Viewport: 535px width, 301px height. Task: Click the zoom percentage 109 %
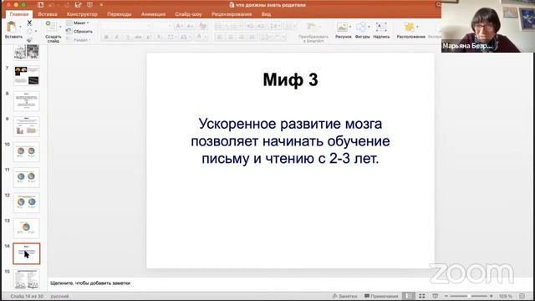(x=505, y=296)
